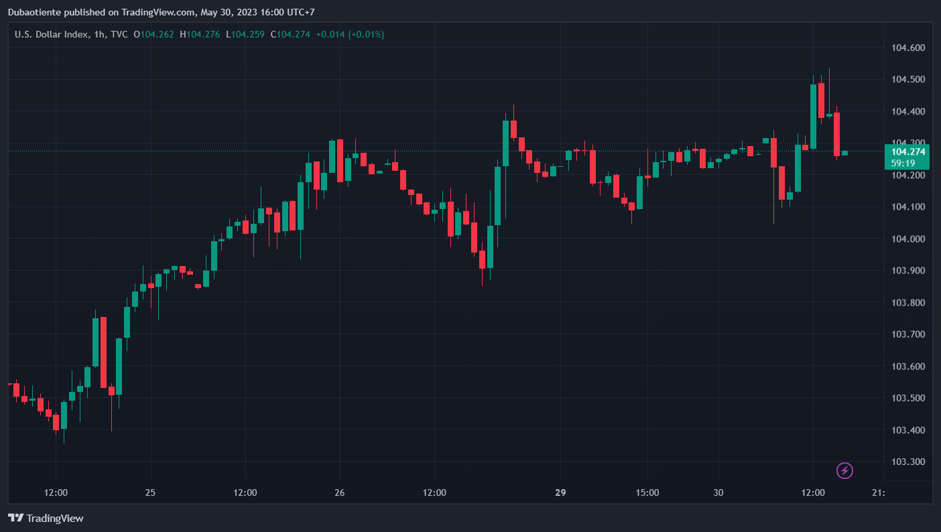This screenshot has height=532, width=941.
Task: Click the high value H104.276
Action: pyautogui.click(x=200, y=34)
